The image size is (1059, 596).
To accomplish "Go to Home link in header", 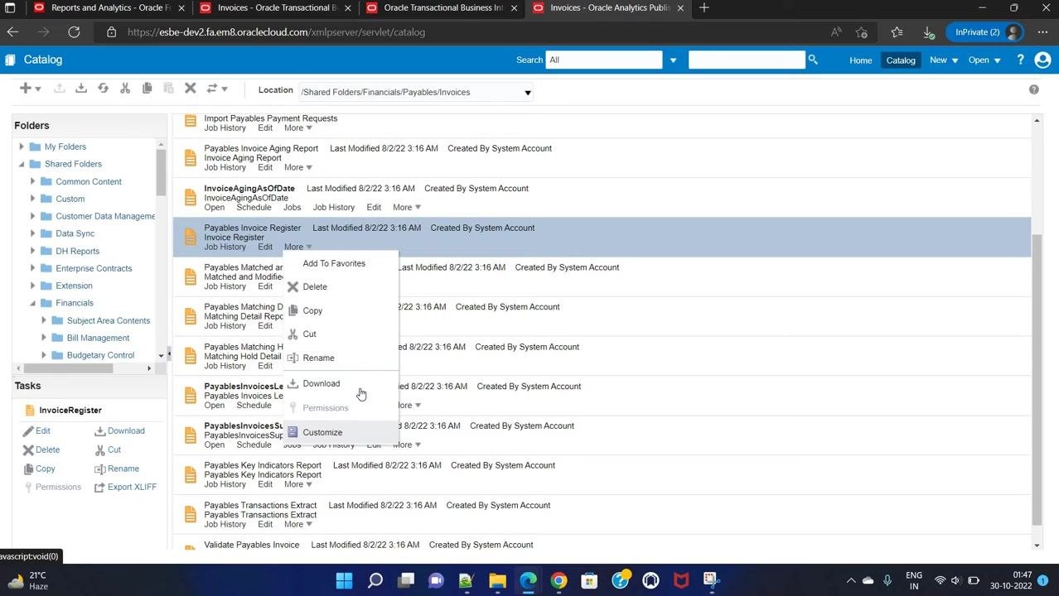I will point(860,60).
